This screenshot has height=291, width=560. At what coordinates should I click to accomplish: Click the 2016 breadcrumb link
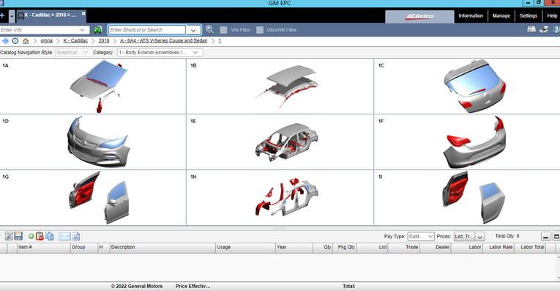(104, 41)
